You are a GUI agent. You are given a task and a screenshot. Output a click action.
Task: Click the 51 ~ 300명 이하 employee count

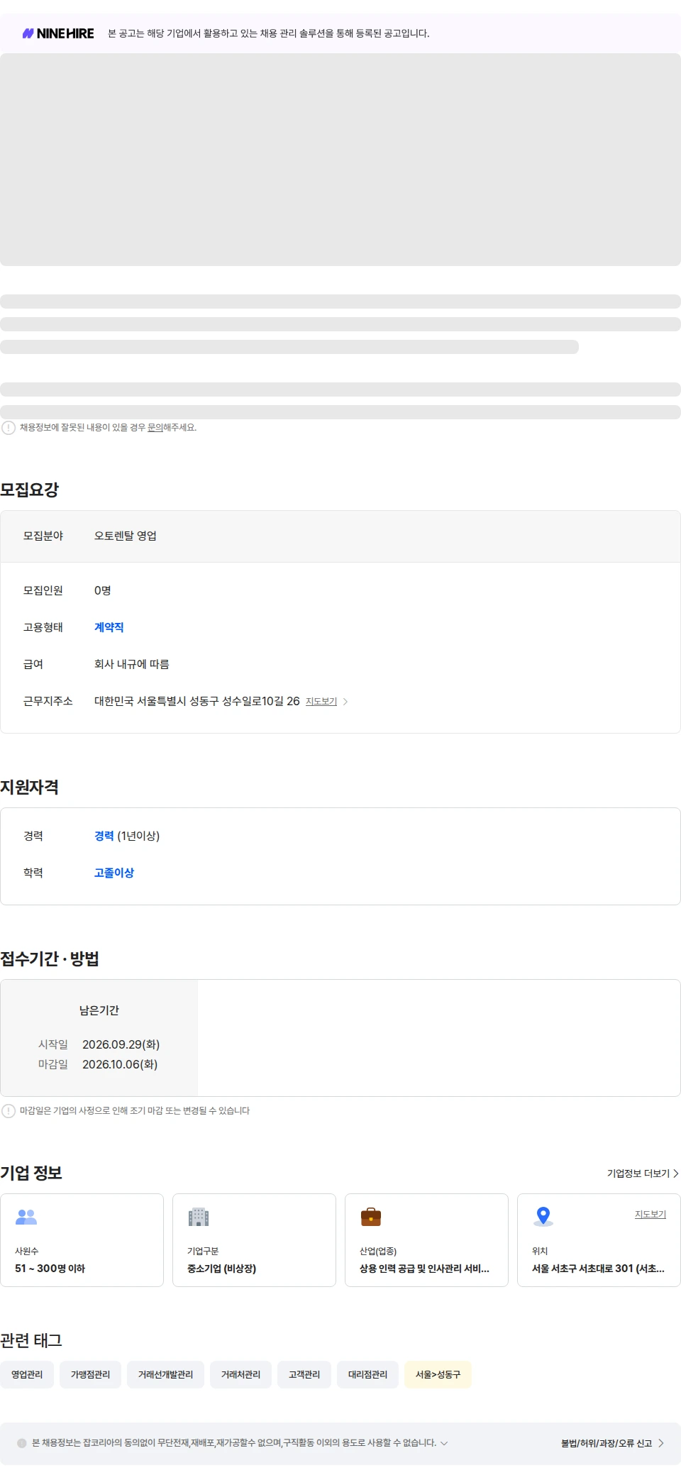pyautogui.click(x=50, y=1269)
